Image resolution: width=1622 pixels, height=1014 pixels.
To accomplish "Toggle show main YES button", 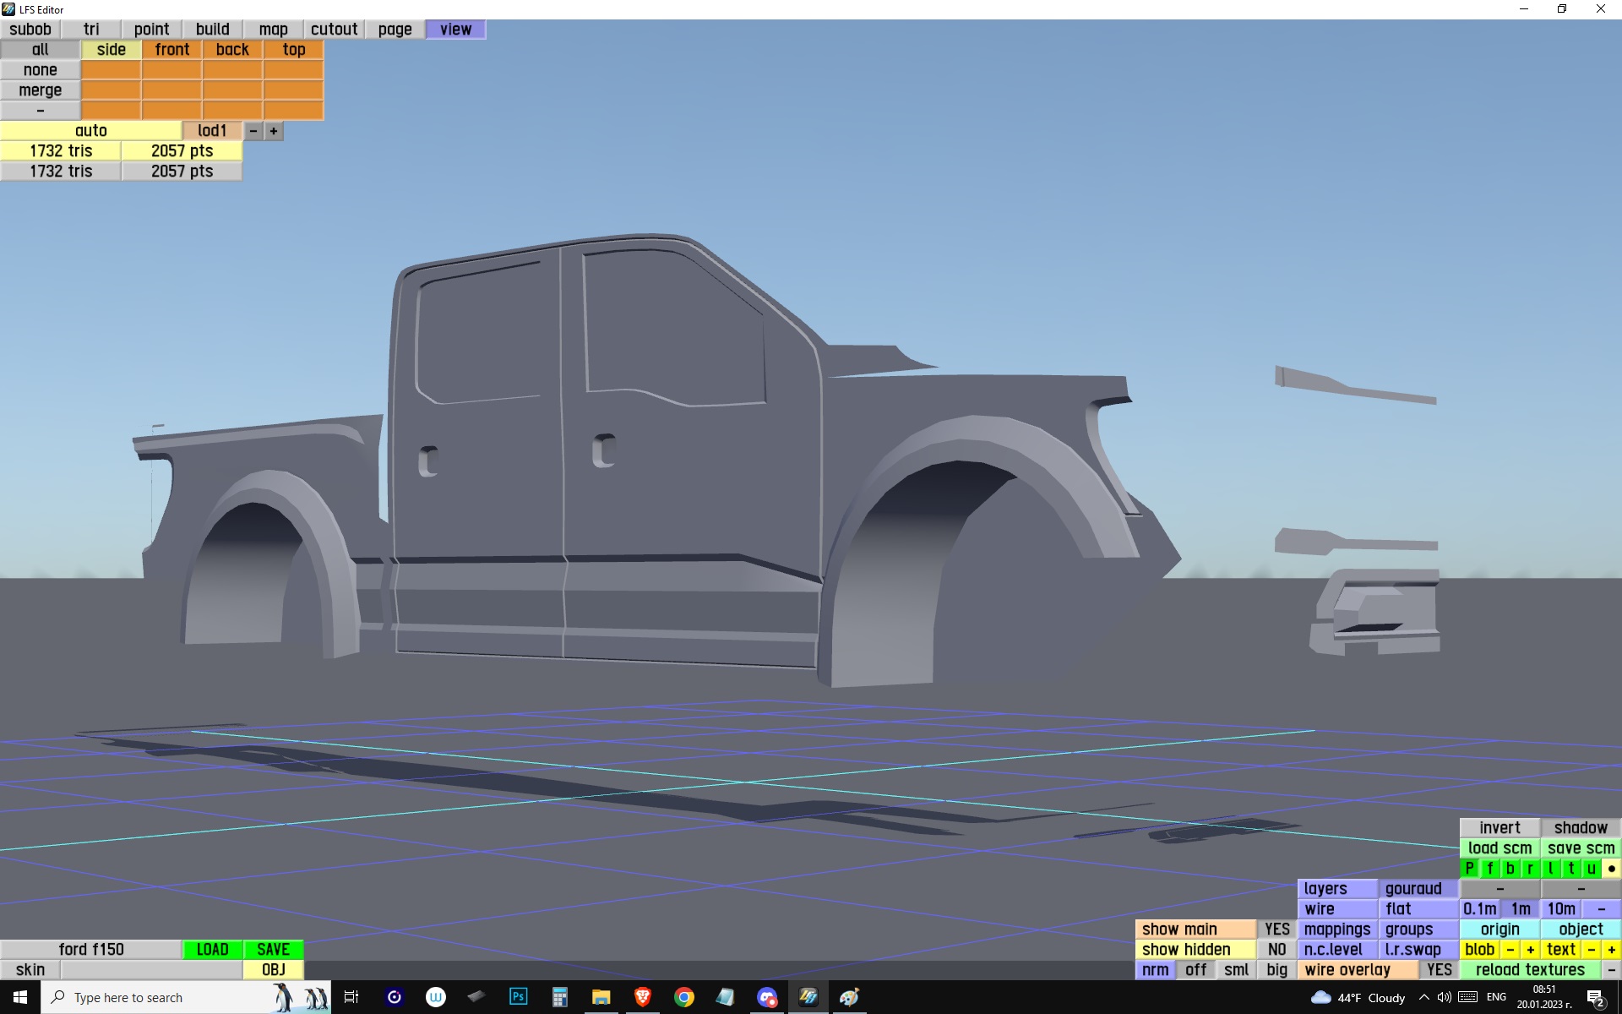I will click(x=1276, y=929).
